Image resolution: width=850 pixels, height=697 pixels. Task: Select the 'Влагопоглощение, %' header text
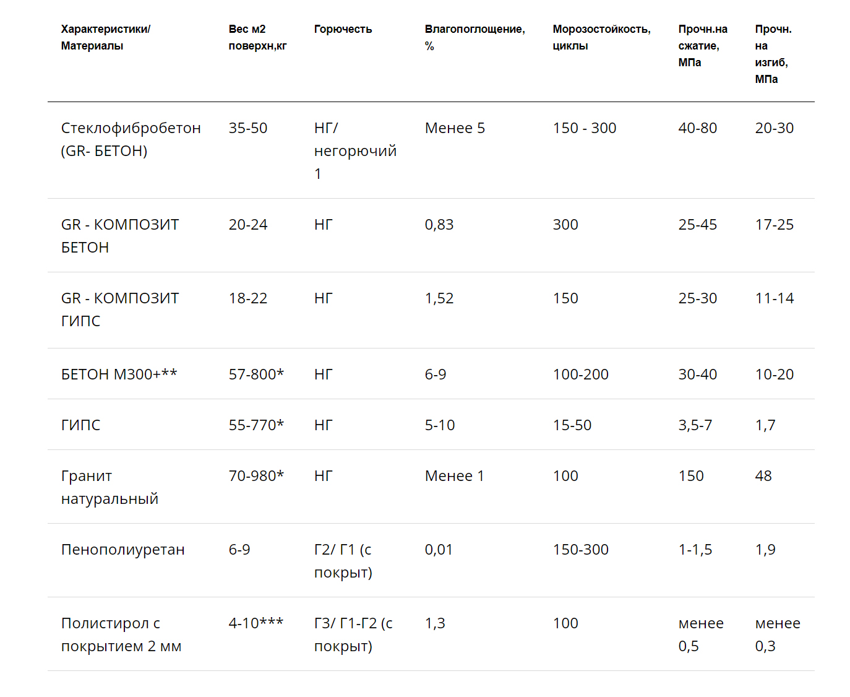tap(474, 37)
